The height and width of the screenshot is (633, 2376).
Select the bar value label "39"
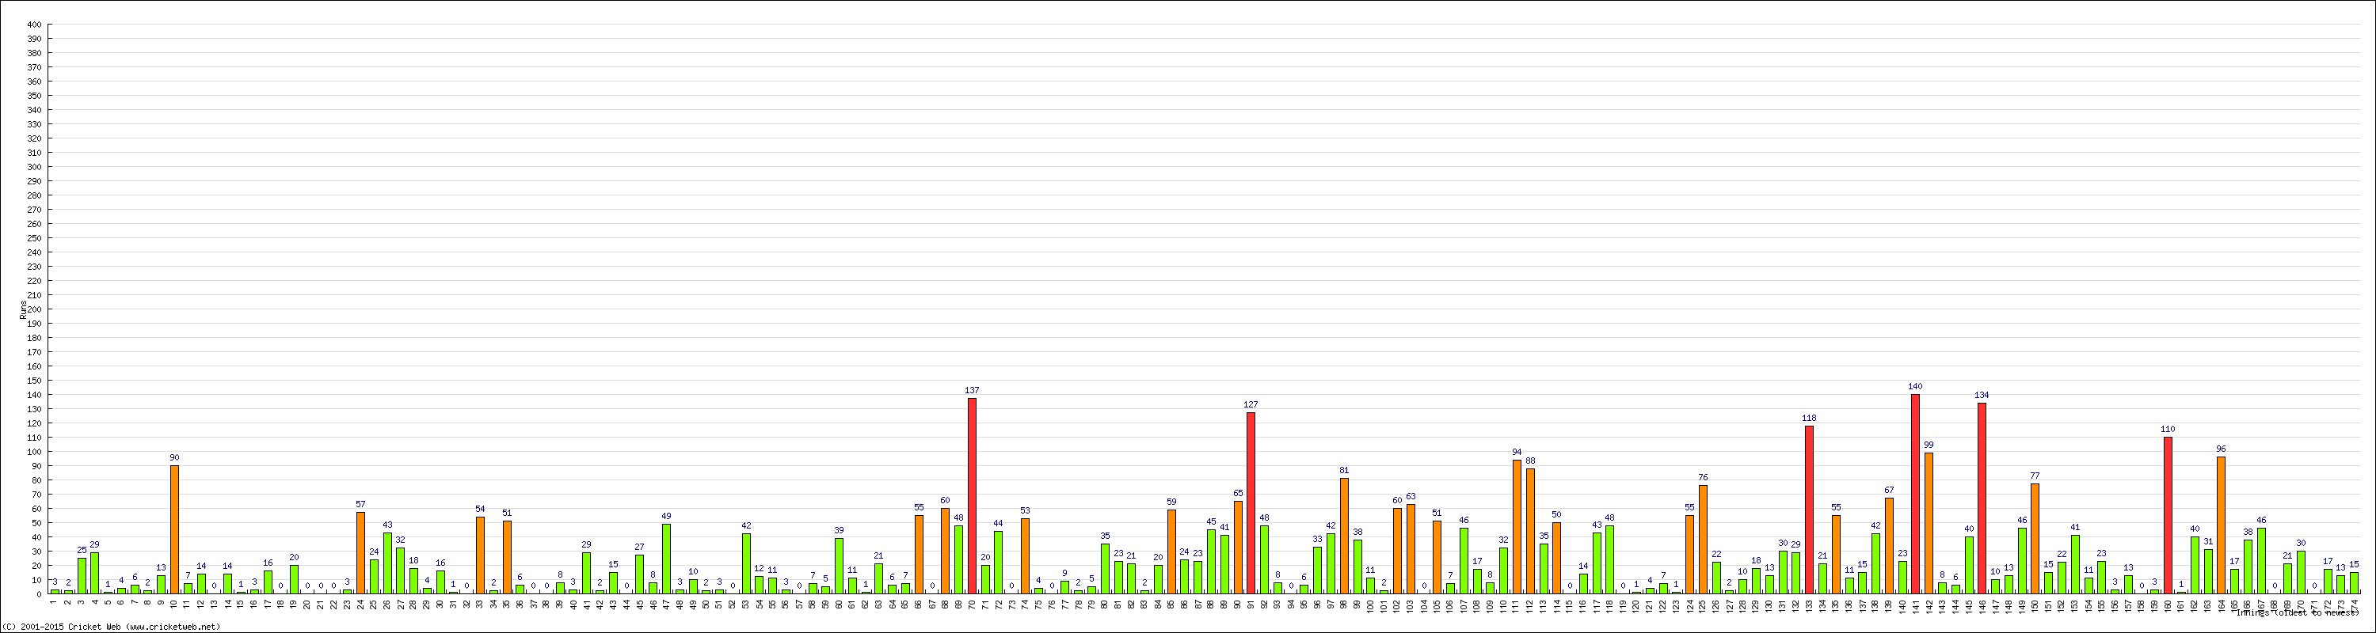pos(839,530)
